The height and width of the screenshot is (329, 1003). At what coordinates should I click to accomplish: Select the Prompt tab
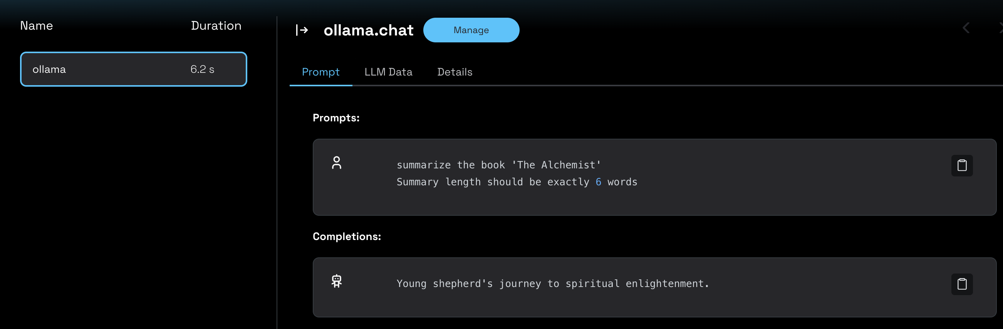(320, 72)
